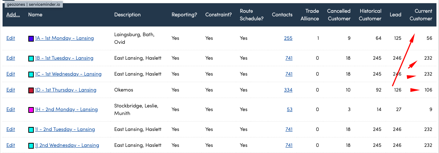Click Edit for the 1C - 1st Wednesday row
The height and width of the screenshot is (153, 439).
(x=11, y=74)
